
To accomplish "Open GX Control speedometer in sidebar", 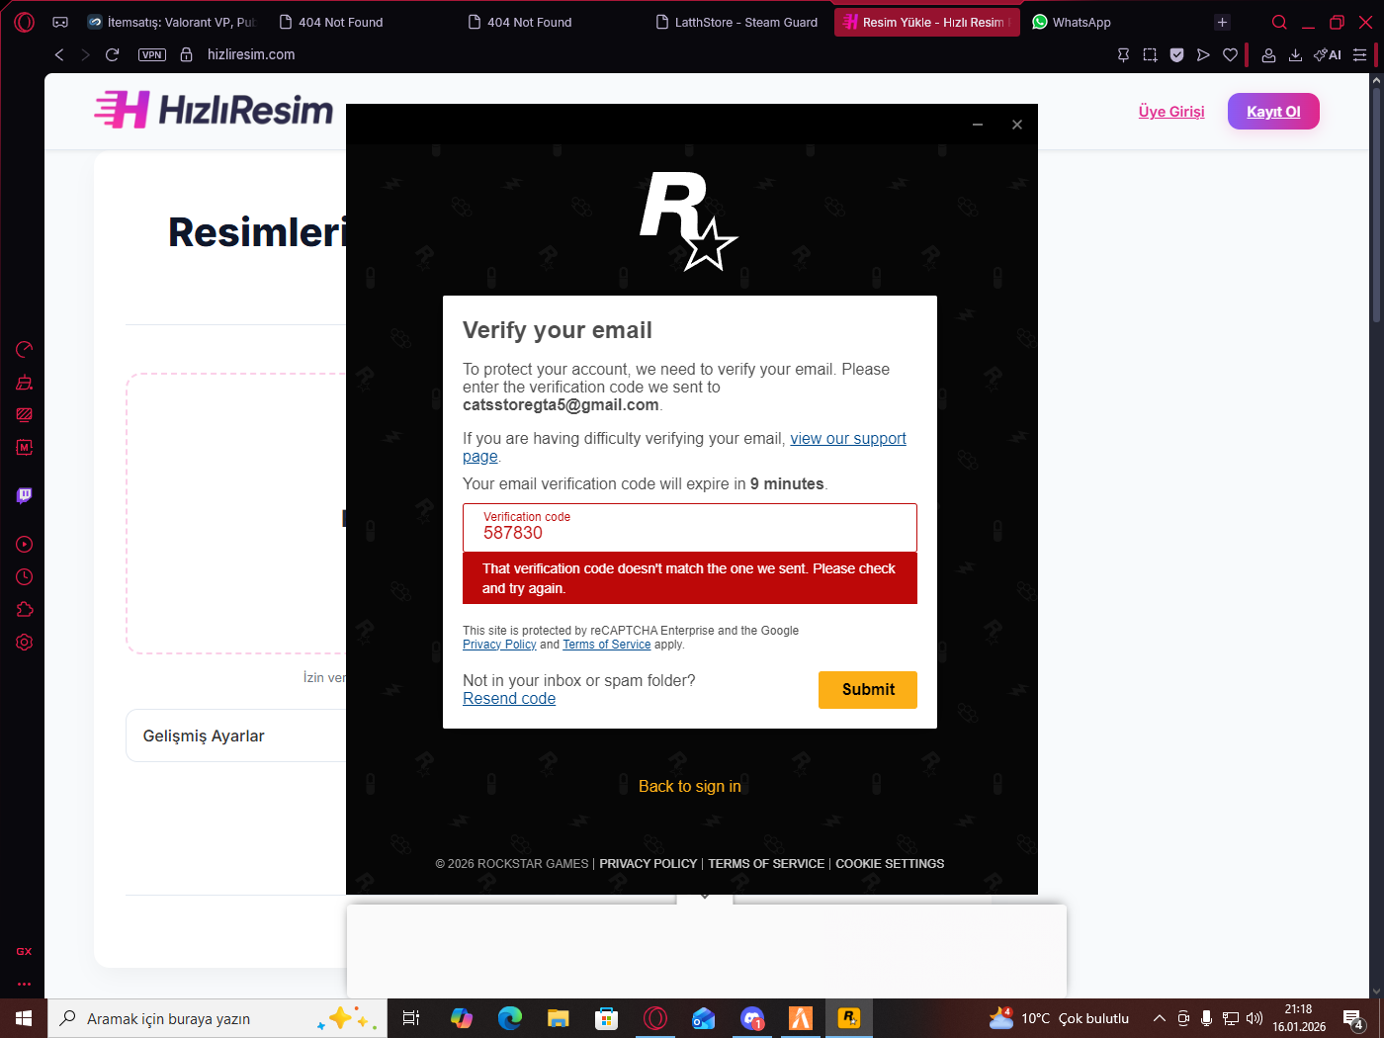I will (25, 349).
